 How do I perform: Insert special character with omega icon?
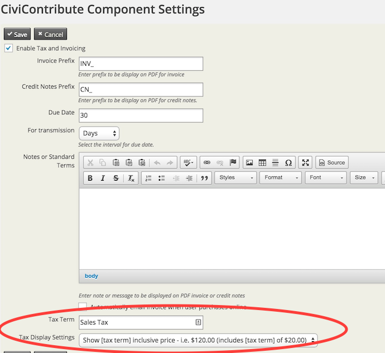click(x=288, y=163)
